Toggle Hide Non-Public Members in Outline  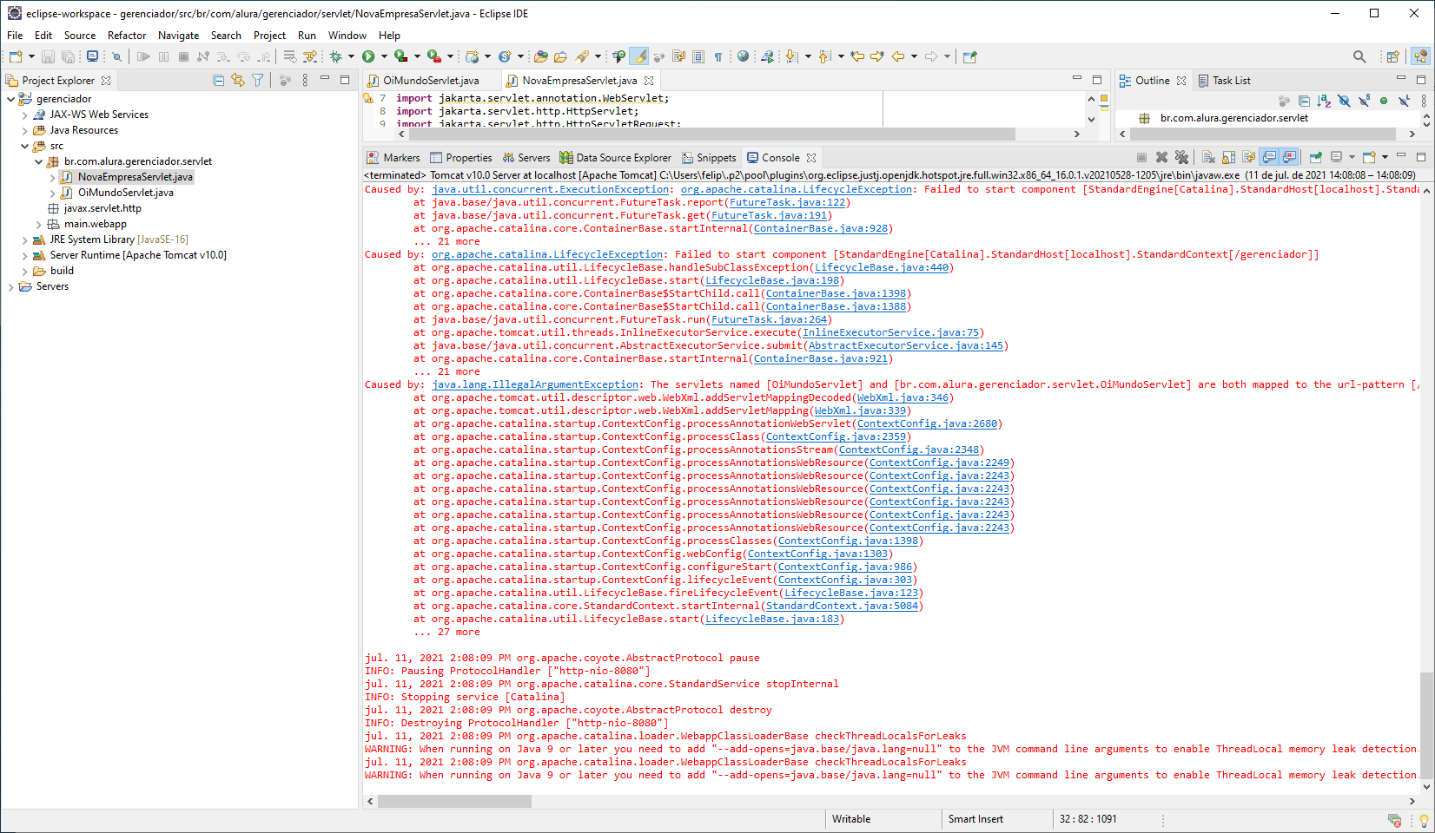1384,101
